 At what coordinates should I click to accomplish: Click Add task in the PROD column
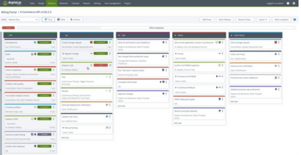click(178, 123)
